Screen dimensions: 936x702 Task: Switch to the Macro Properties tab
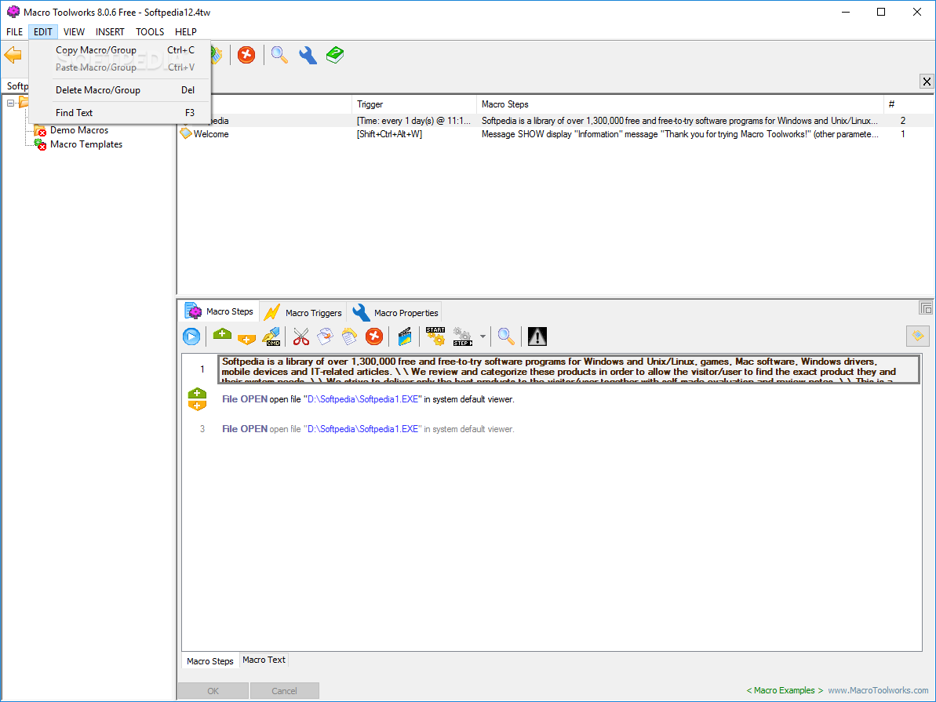395,312
